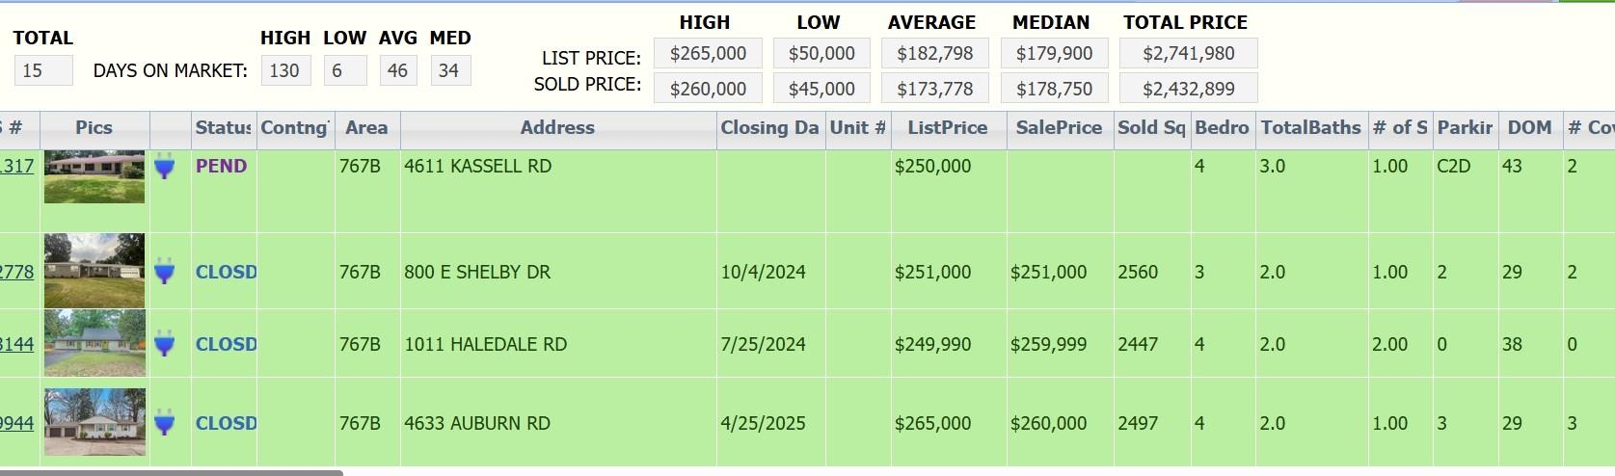
Task: Click the blue plug icon for 4633 Auburn Rd
Action: pos(165,423)
